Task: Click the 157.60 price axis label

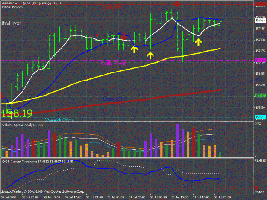Action: (260, 40)
